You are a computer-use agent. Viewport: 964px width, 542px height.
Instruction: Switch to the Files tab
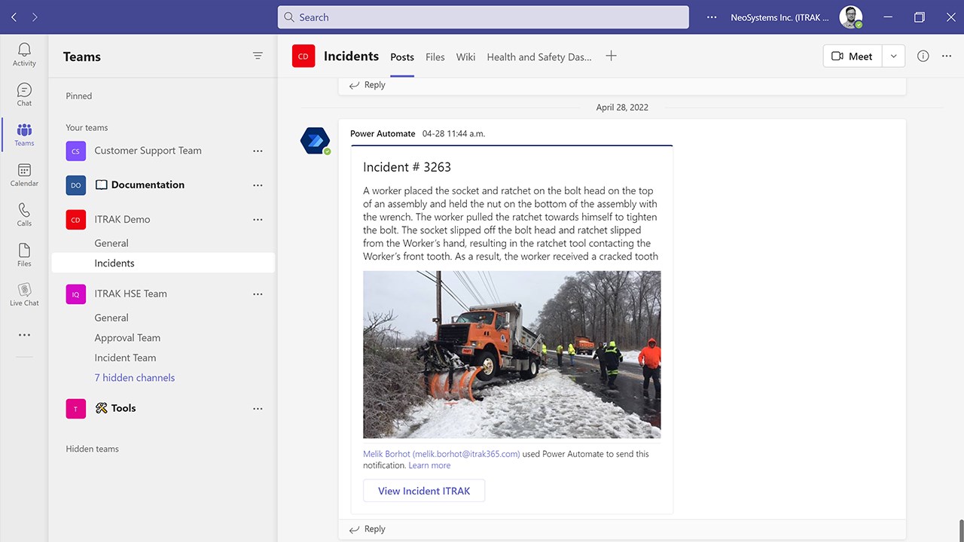pos(435,56)
